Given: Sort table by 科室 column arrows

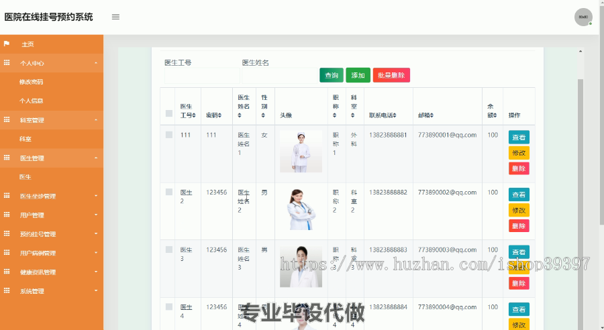Looking at the screenshot, I should [x=352, y=115].
